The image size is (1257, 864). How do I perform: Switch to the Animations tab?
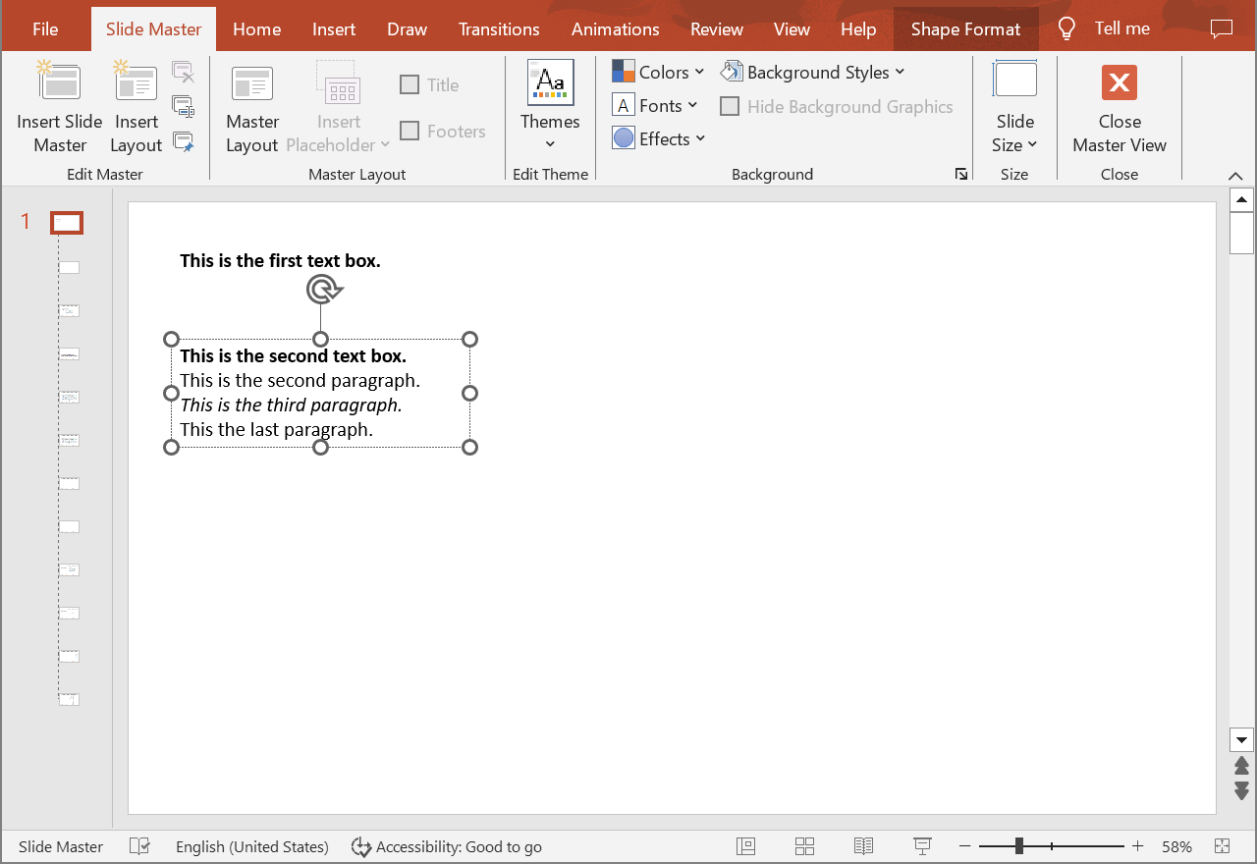616,29
